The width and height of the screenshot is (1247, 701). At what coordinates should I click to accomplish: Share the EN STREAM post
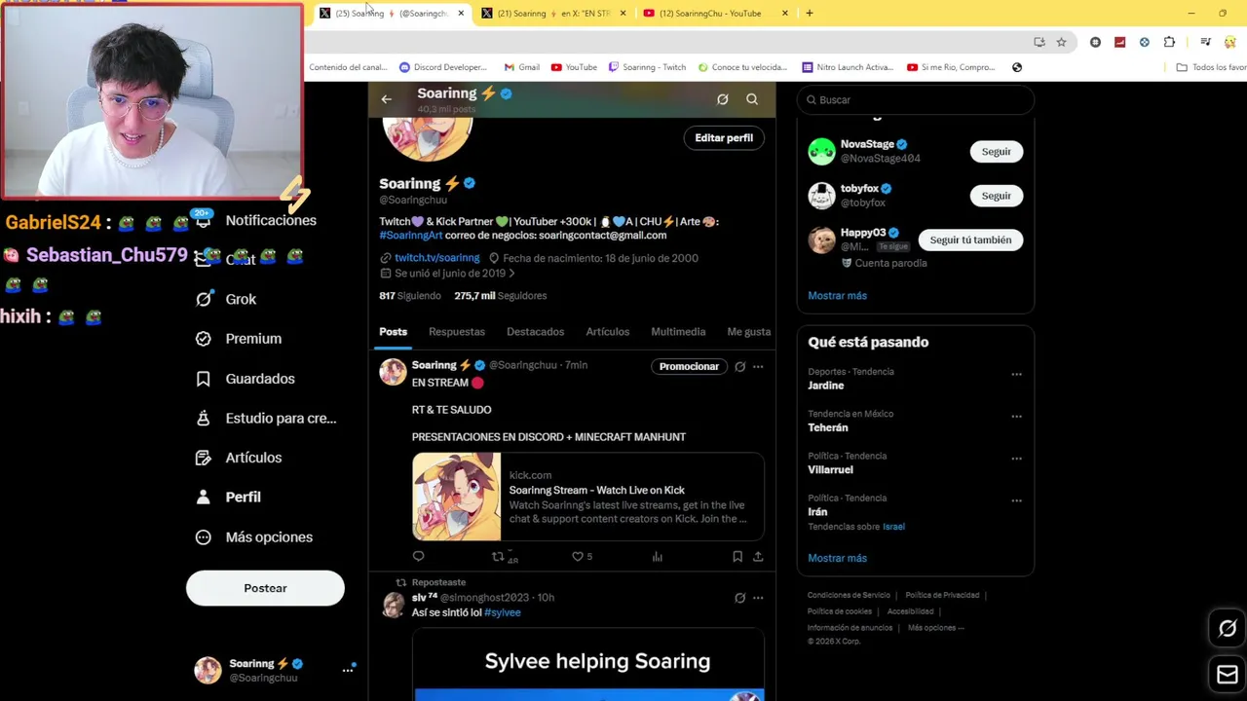(x=758, y=557)
